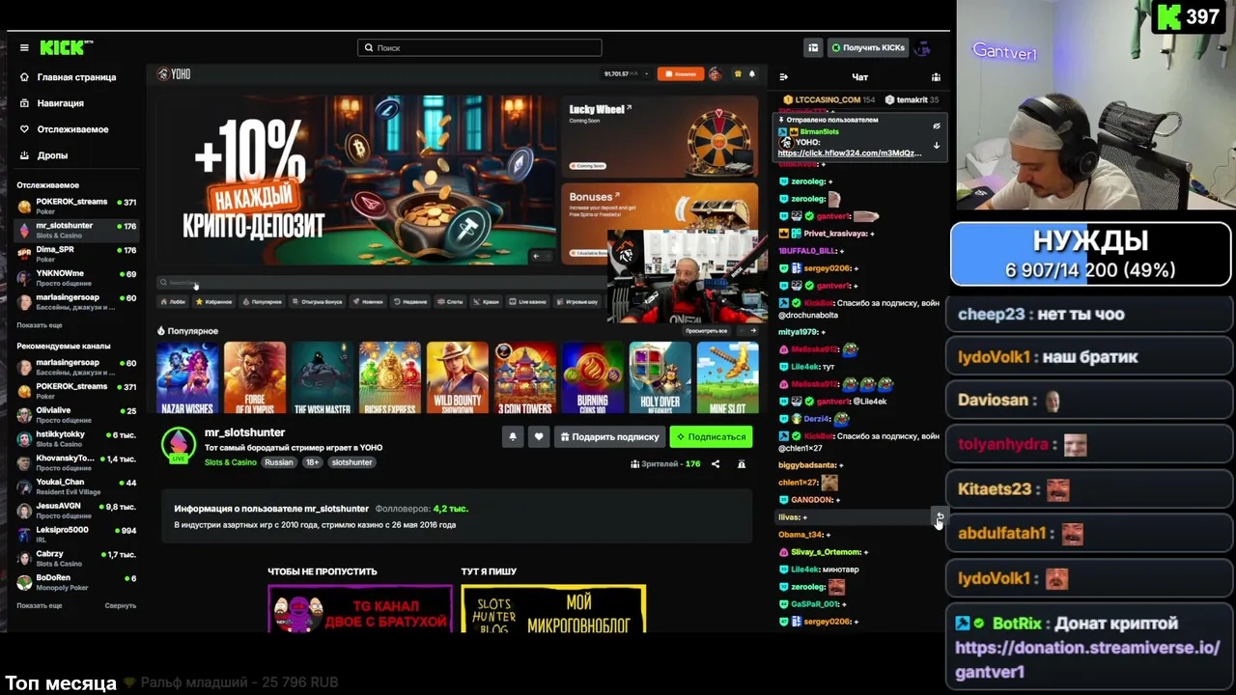Click the Kick Поиск search box
The height and width of the screenshot is (695, 1236).
click(479, 47)
